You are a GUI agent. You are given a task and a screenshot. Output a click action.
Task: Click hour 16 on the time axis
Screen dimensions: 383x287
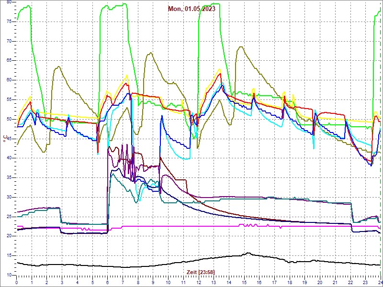click(259, 282)
